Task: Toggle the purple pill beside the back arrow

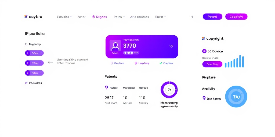Action: click(x=34, y=63)
